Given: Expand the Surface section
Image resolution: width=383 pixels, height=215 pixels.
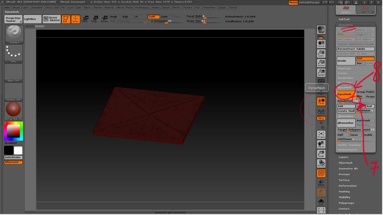Looking at the screenshot, I should coord(344,180).
